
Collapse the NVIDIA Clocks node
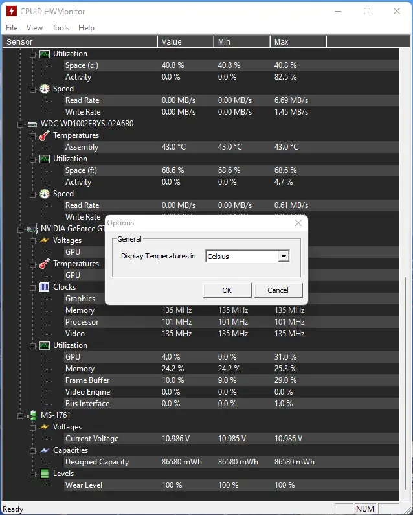click(32, 288)
